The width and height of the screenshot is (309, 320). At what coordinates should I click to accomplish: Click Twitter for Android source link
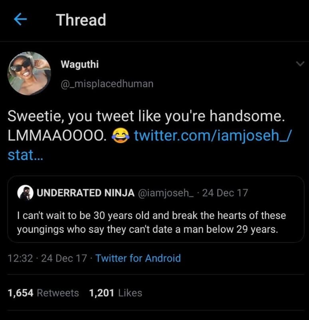click(x=138, y=258)
